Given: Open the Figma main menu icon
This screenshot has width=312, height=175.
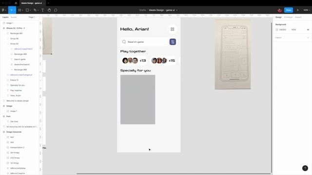Looking at the screenshot, I should (x=3, y=10).
